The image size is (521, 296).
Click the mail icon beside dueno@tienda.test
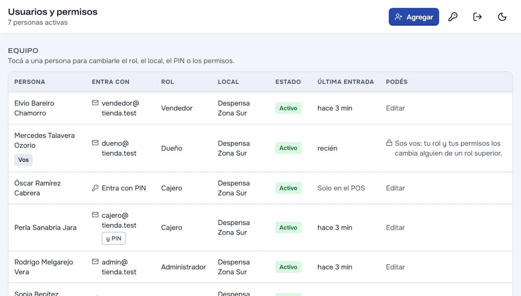tap(95, 143)
